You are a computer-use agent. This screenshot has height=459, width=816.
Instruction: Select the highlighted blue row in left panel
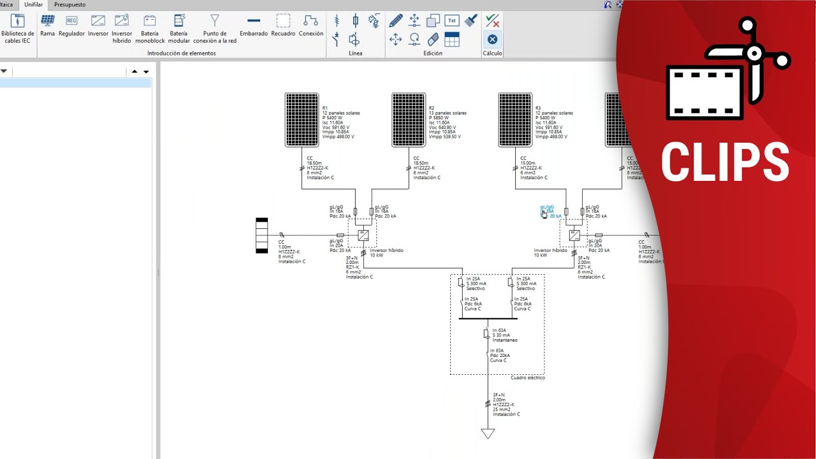[x=75, y=83]
